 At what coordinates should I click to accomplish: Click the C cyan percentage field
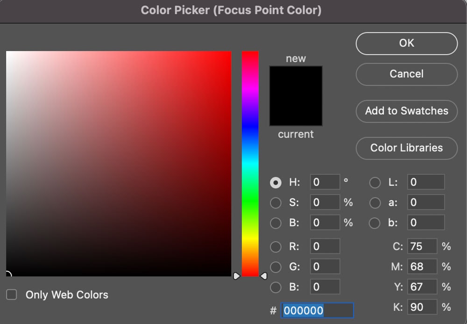422,246
